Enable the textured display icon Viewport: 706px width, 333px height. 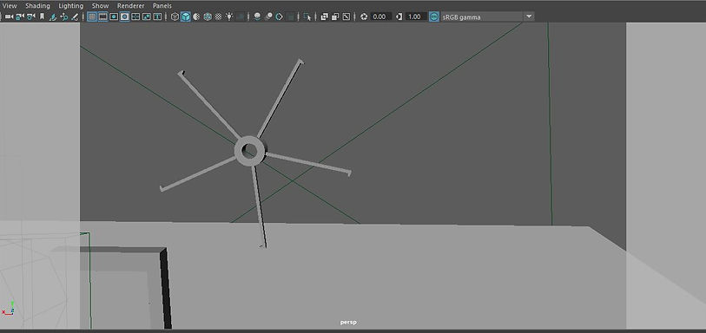point(218,16)
